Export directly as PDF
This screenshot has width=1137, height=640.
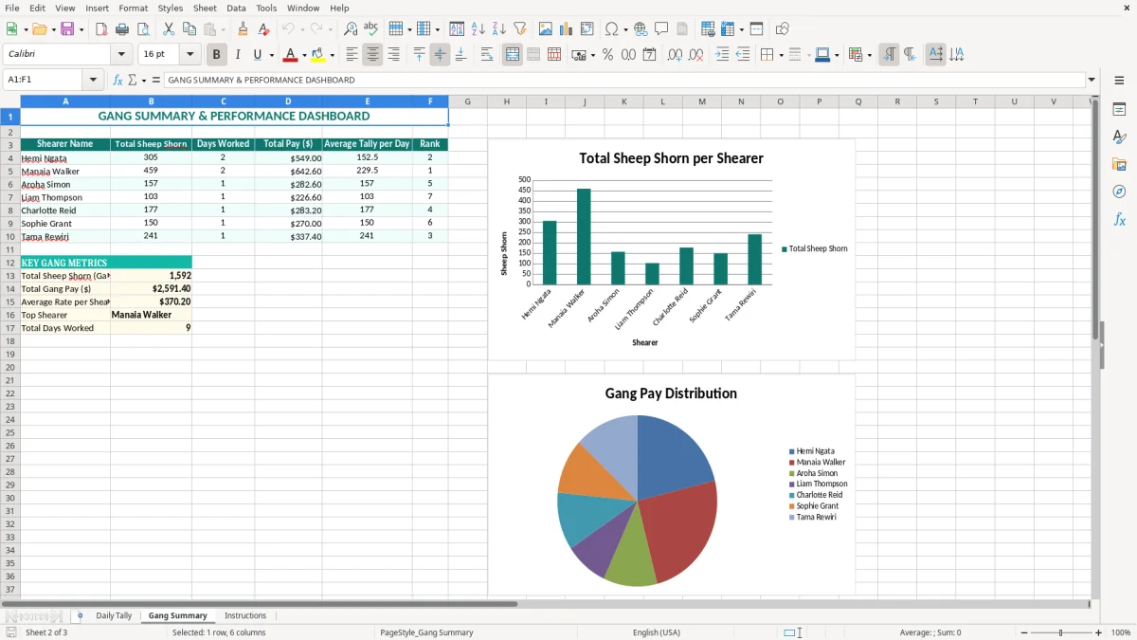pyautogui.click(x=101, y=29)
